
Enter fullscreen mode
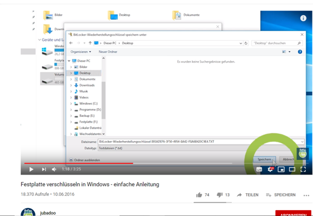[303, 169]
